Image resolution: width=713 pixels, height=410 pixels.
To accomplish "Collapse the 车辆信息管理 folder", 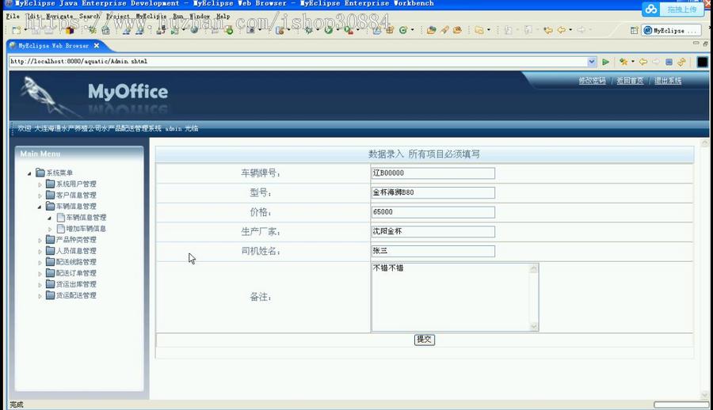I will click(x=40, y=207).
